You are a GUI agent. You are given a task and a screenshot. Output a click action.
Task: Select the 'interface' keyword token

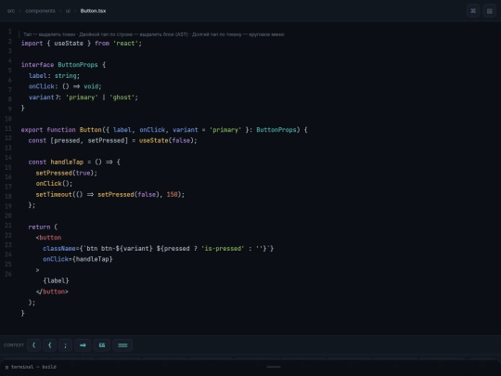(37, 65)
